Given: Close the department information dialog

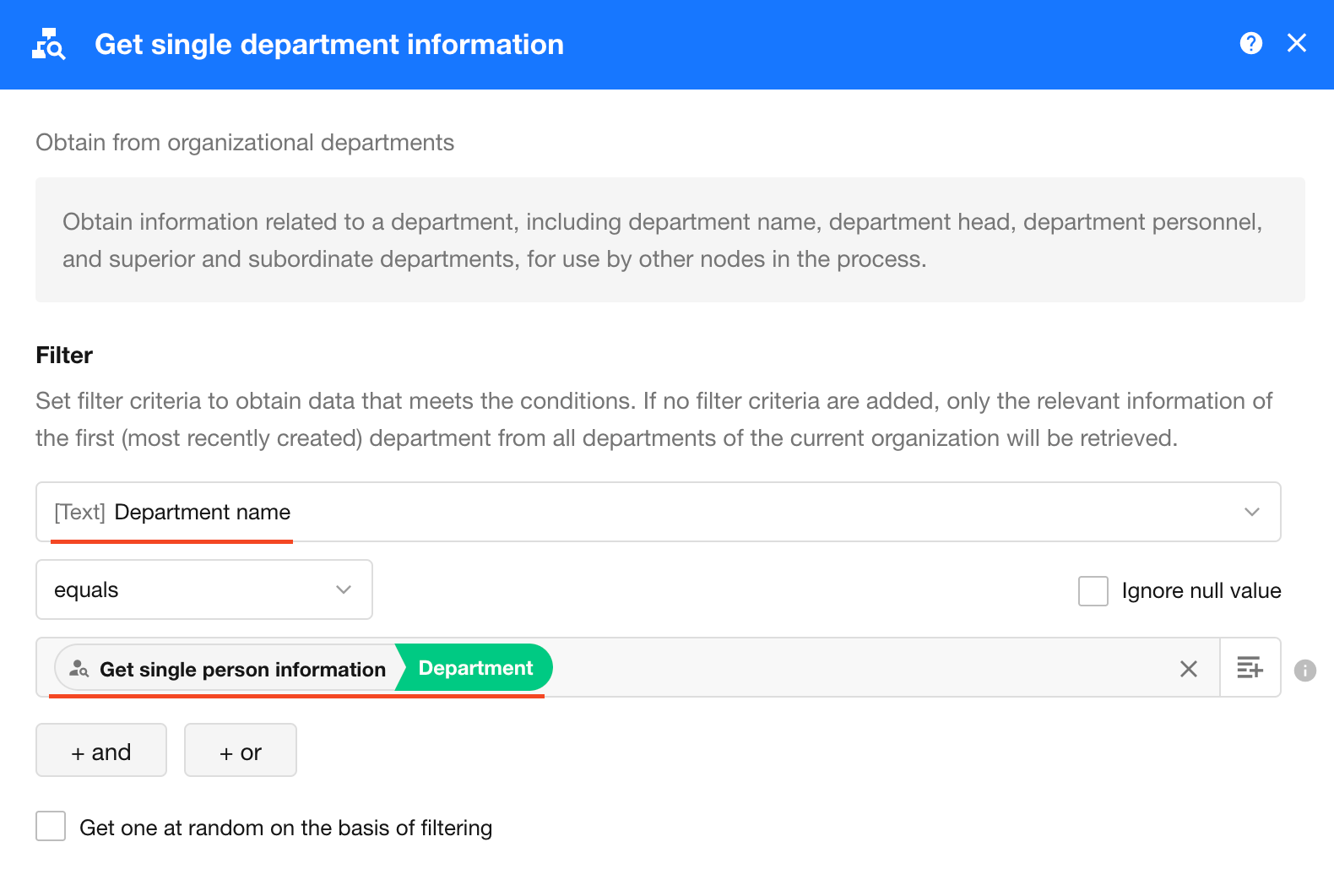Looking at the screenshot, I should coord(1296,43).
